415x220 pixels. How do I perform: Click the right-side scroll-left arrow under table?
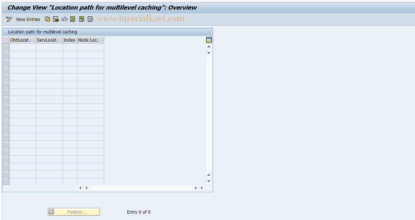point(196,188)
